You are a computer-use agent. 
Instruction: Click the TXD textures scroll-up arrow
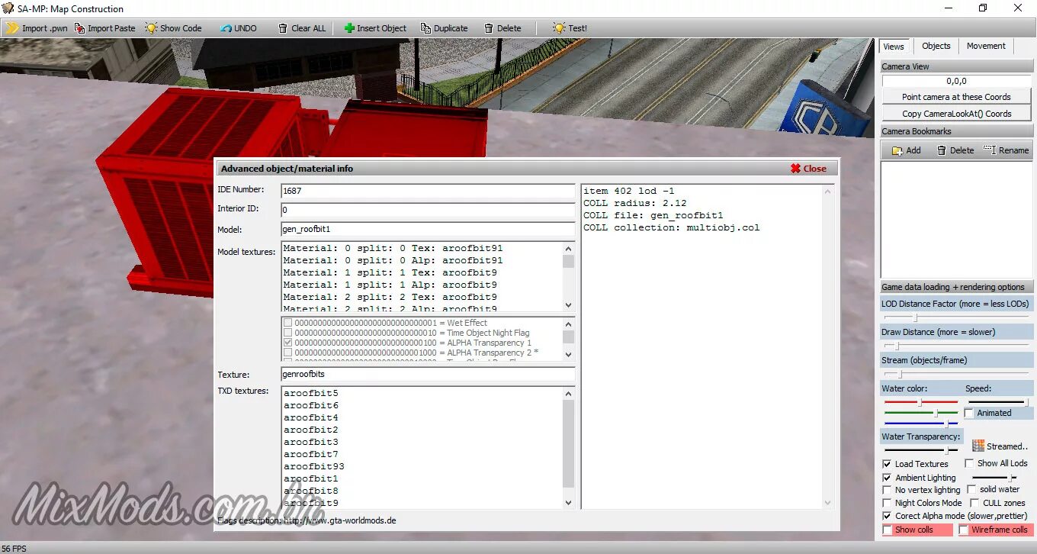[568, 394]
